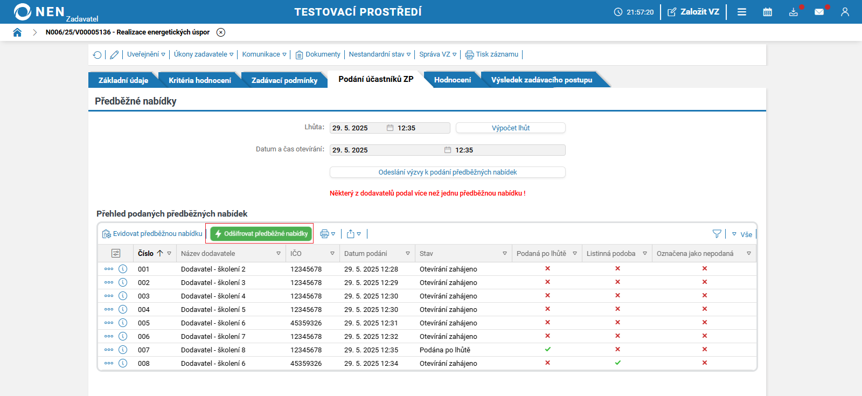
Task: Click the pencil edit icon
Action: (x=114, y=54)
